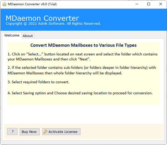
Task: Click the MDaemon Converter envelope icon in title bar
Action: coord(4,4)
